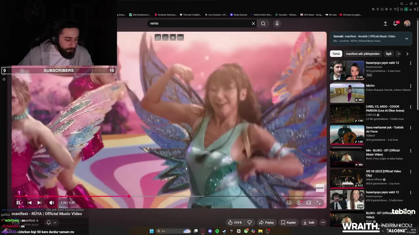Open the player settings gear

(x=299, y=203)
